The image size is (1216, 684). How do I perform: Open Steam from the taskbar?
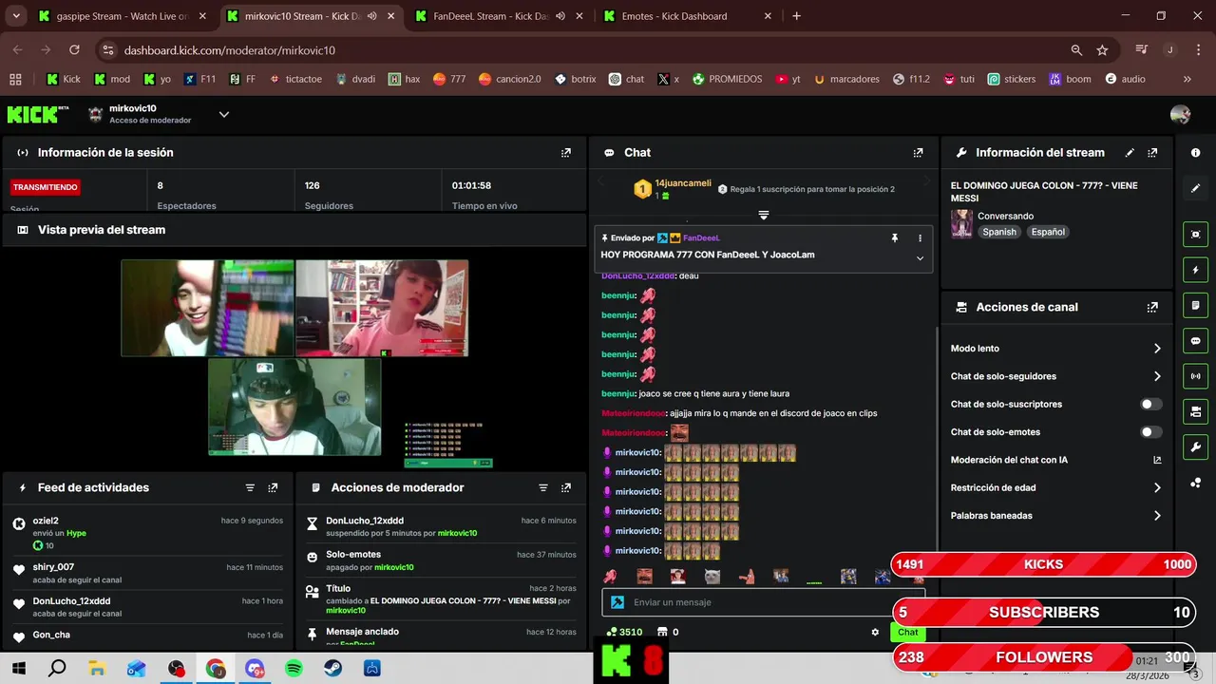coord(332,669)
